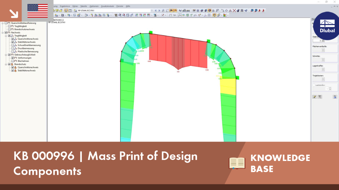Toggle the Querschnittsnachweis checkbox under Tragfähigkeit
This screenshot has width=339, height=190.
click(x=13, y=39)
